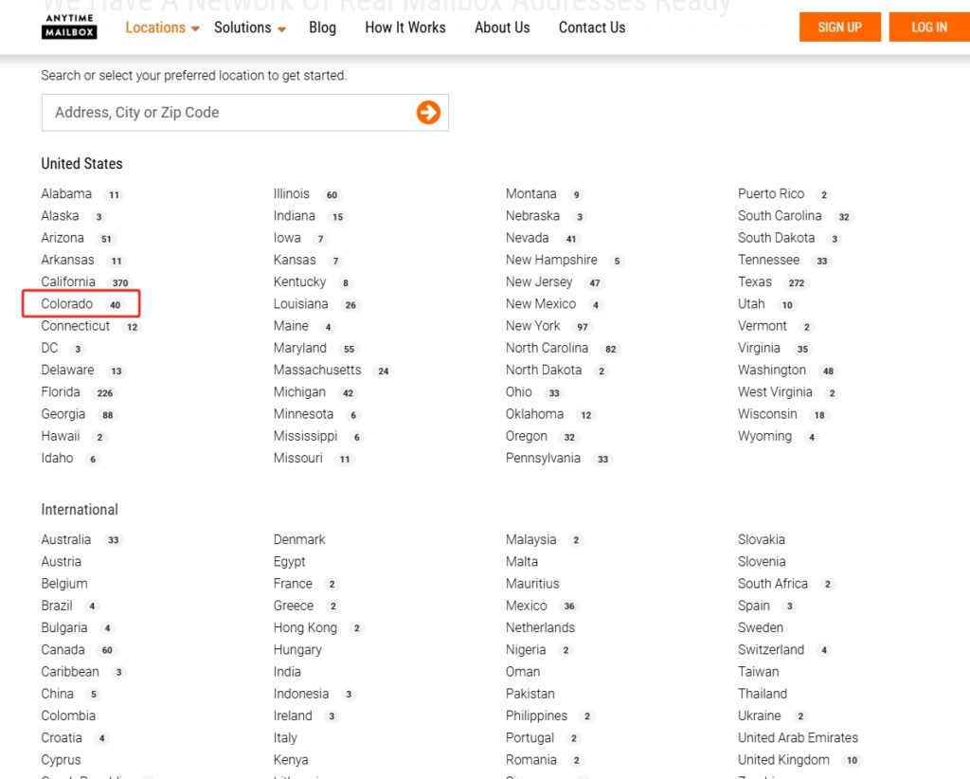
Task: Click the Anytime Mailbox logo
Action: [x=69, y=27]
